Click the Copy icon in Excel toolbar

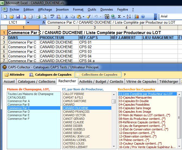coord(73,17)
